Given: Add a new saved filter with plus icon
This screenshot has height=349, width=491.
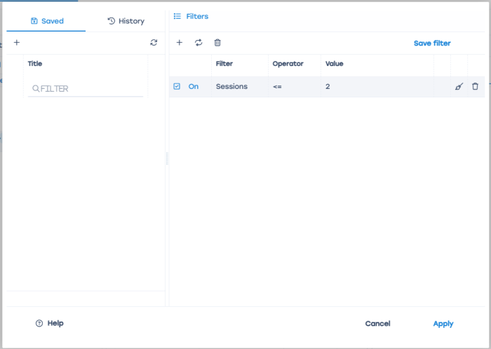Looking at the screenshot, I should pos(17,43).
